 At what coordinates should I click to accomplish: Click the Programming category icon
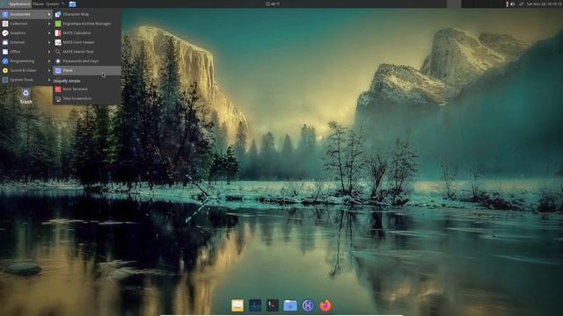[x=5, y=61]
